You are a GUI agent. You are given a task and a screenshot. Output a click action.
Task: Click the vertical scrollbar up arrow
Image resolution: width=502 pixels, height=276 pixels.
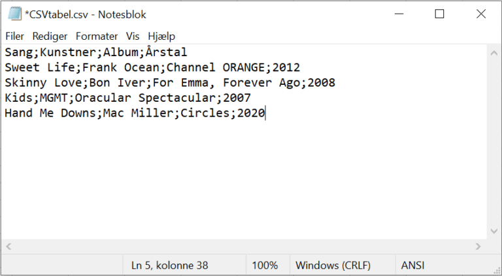pos(494,53)
